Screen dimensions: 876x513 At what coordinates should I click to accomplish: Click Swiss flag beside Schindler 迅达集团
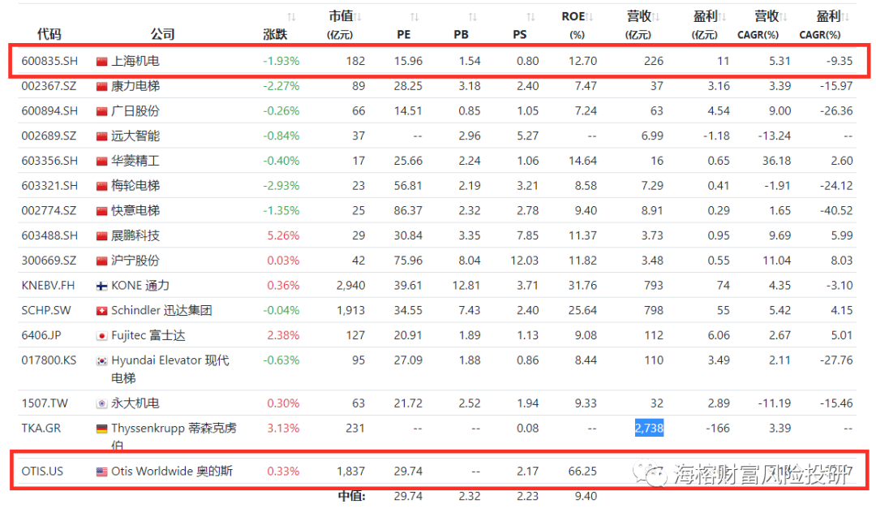[101, 311]
